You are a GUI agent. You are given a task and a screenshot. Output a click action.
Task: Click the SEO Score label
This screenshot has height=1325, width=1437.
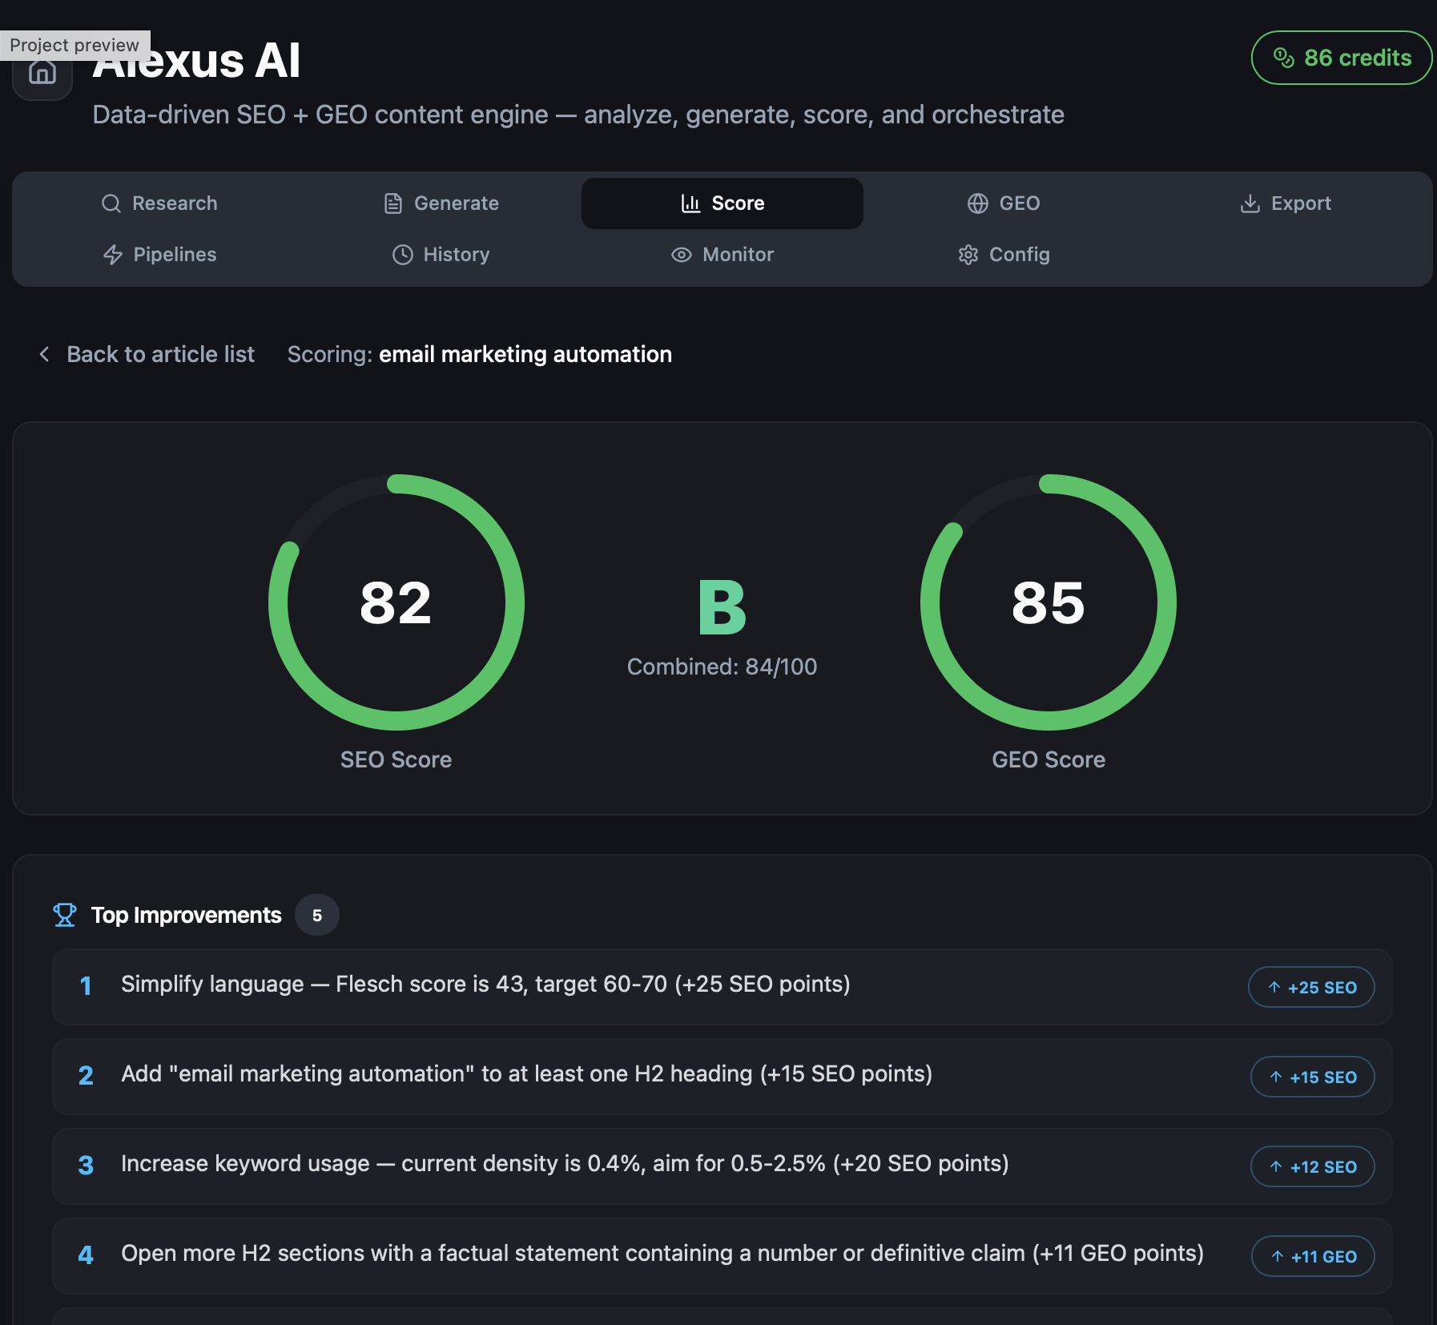(x=396, y=759)
